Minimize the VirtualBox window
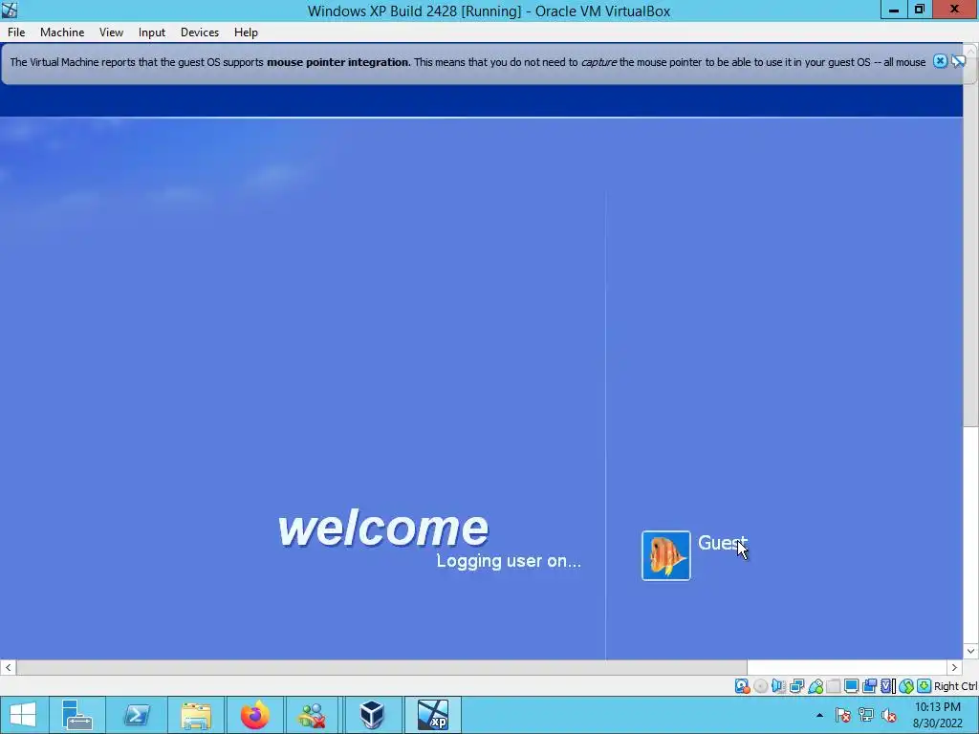 coord(894,10)
